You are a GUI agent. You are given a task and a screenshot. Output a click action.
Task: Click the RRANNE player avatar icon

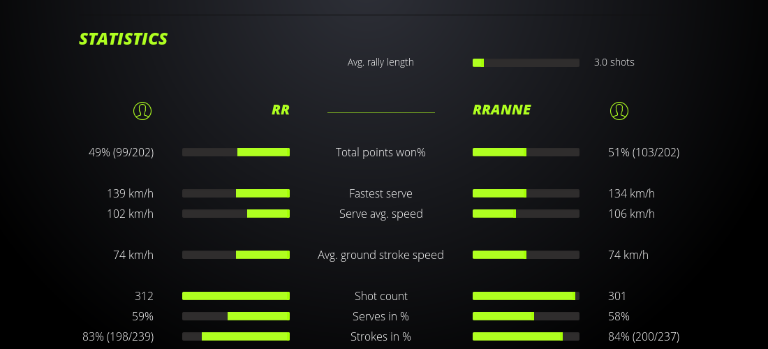pos(619,110)
